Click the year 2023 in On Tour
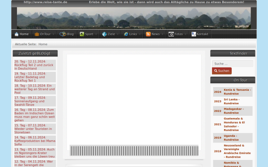This screenshot has height=167, width=268. (x=218, y=102)
